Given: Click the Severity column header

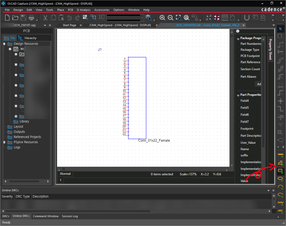Looking at the screenshot, I should click(7, 196).
